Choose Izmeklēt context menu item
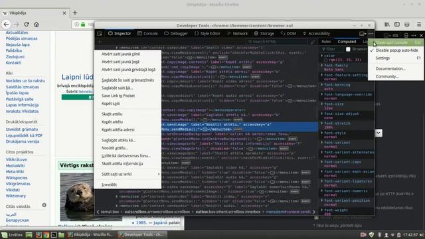Screen dimensions: 425x239 pos(127,185)
